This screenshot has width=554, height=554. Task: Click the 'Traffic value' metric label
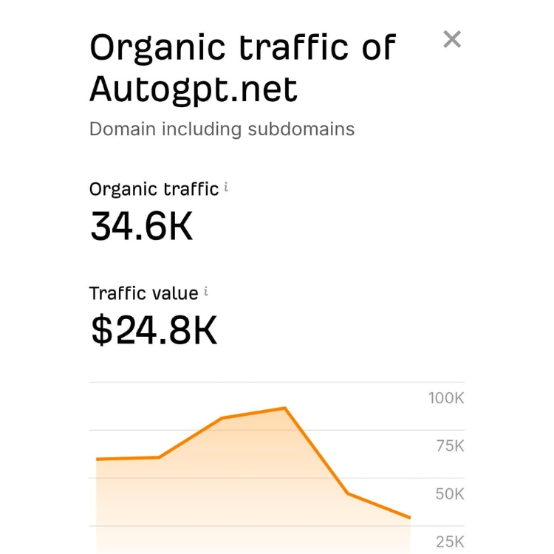(x=144, y=293)
